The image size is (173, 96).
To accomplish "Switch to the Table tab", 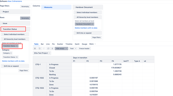I will pyautogui.click(x=36, y=44).
